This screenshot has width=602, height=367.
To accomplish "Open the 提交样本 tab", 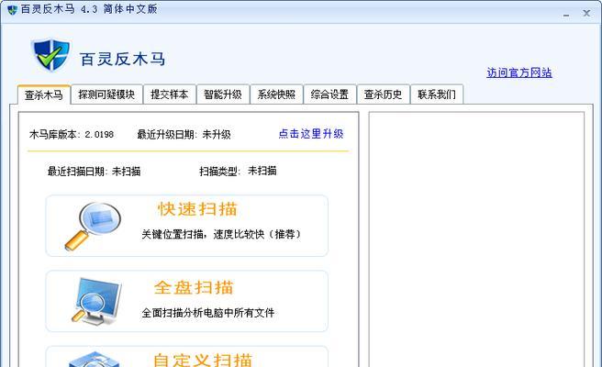I will point(169,95).
